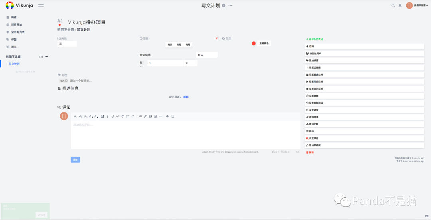Image resolution: width=431 pixels, height=220 pixels.
Task: Click 设置提醒 in the right panel
Action: coord(364,96)
